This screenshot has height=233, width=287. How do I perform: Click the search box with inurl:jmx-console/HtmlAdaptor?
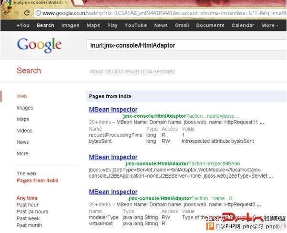(187, 45)
